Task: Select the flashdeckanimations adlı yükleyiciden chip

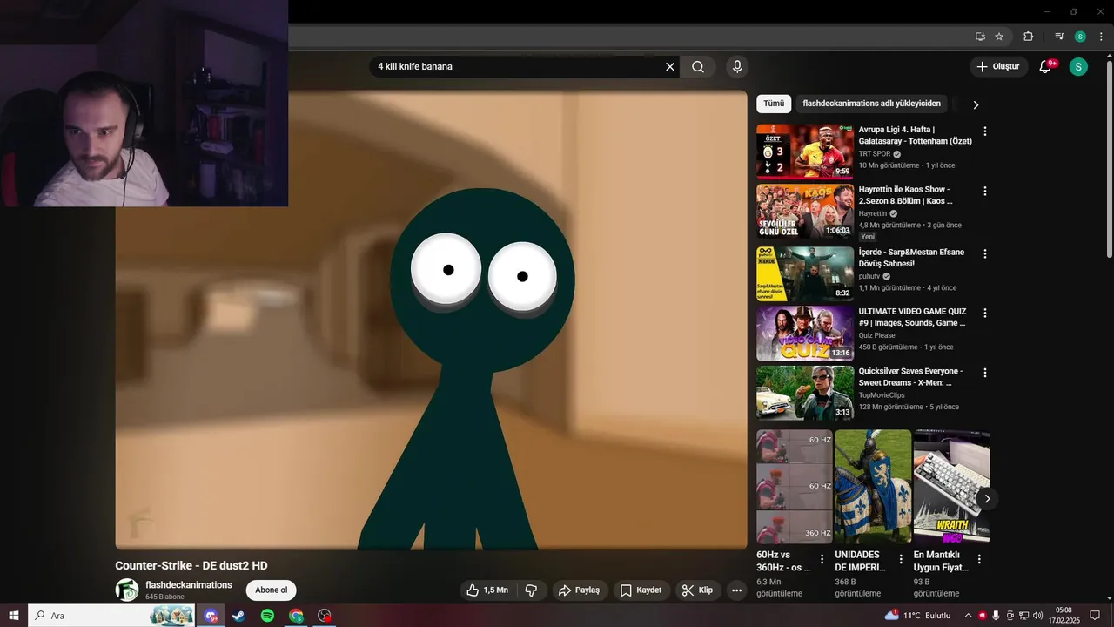Action: coord(871,104)
